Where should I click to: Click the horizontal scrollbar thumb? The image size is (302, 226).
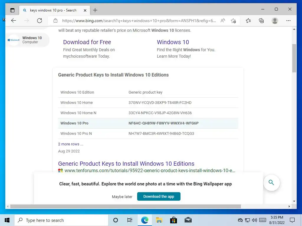point(126,206)
